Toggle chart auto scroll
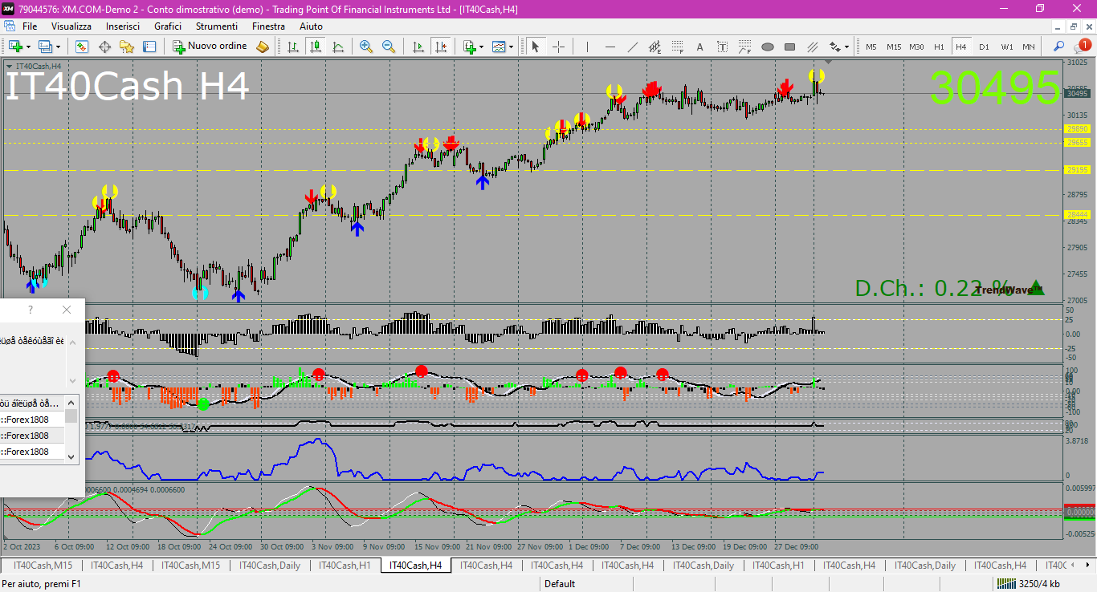This screenshot has height=592, width=1097. tap(418, 47)
